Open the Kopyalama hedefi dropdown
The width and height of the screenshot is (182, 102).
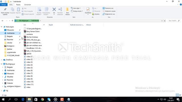coord(46,12)
